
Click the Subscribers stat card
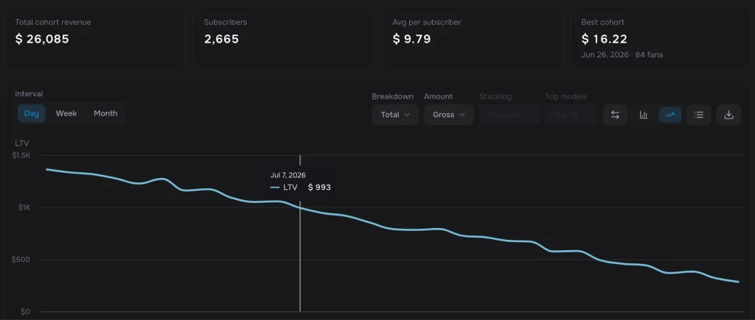(x=284, y=38)
